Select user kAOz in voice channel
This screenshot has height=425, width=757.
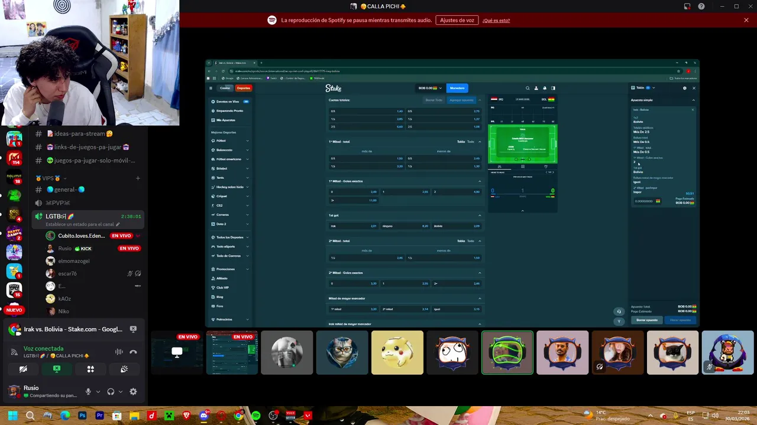64,299
